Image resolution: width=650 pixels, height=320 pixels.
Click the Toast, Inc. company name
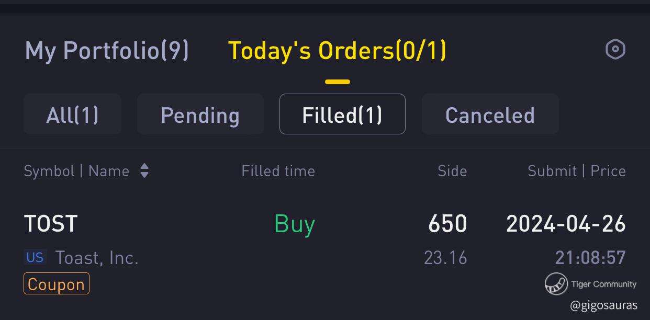(97, 258)
